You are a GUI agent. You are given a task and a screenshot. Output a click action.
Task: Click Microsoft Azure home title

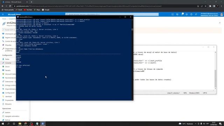click(14, 14)
